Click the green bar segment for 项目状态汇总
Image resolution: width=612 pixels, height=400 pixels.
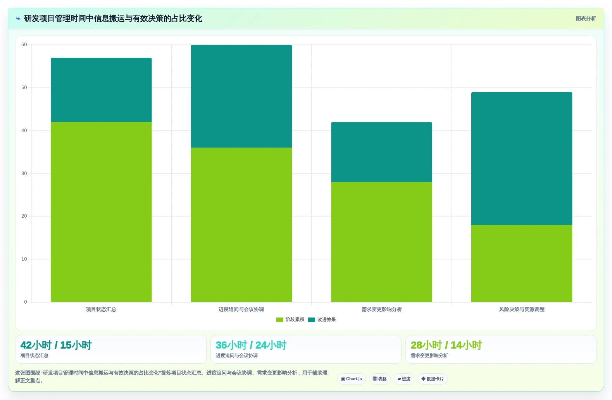[101, 212]
